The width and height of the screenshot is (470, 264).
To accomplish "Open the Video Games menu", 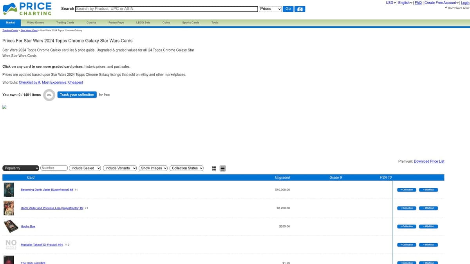I will click(35, 23).
